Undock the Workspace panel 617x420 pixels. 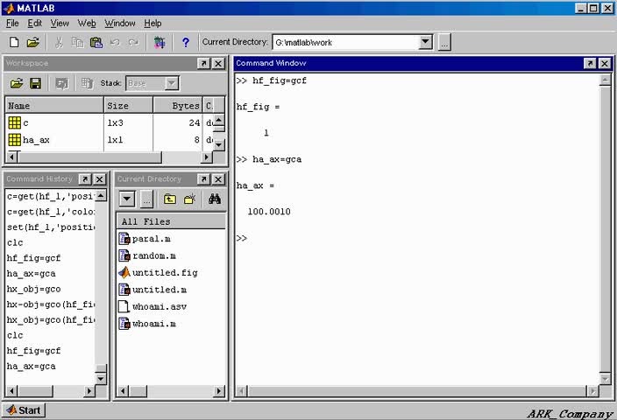click(203, 63)
